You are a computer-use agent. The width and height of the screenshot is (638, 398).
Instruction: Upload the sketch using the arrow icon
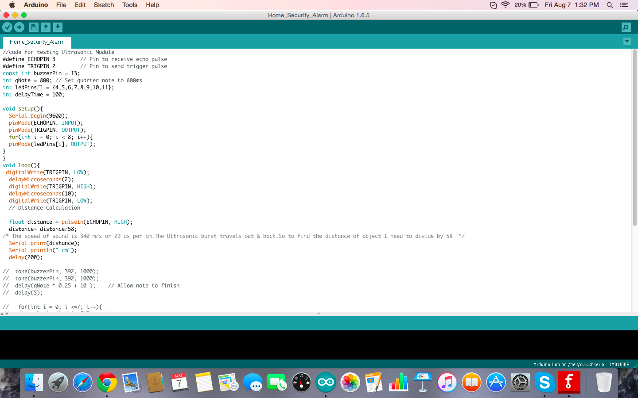pos(19,27)
